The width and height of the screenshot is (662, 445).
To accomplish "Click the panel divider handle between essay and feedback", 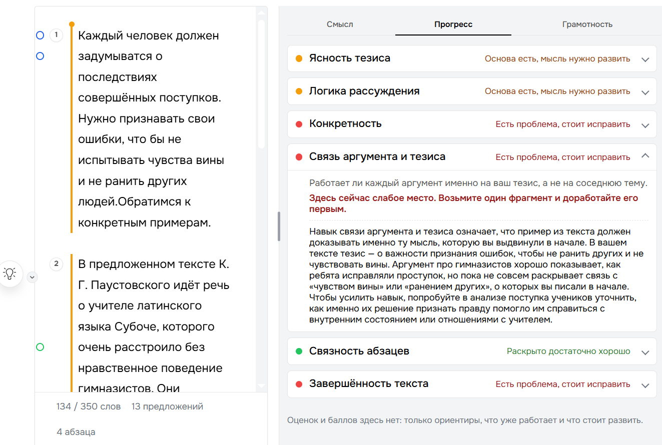I will click(x=279, y=226).
